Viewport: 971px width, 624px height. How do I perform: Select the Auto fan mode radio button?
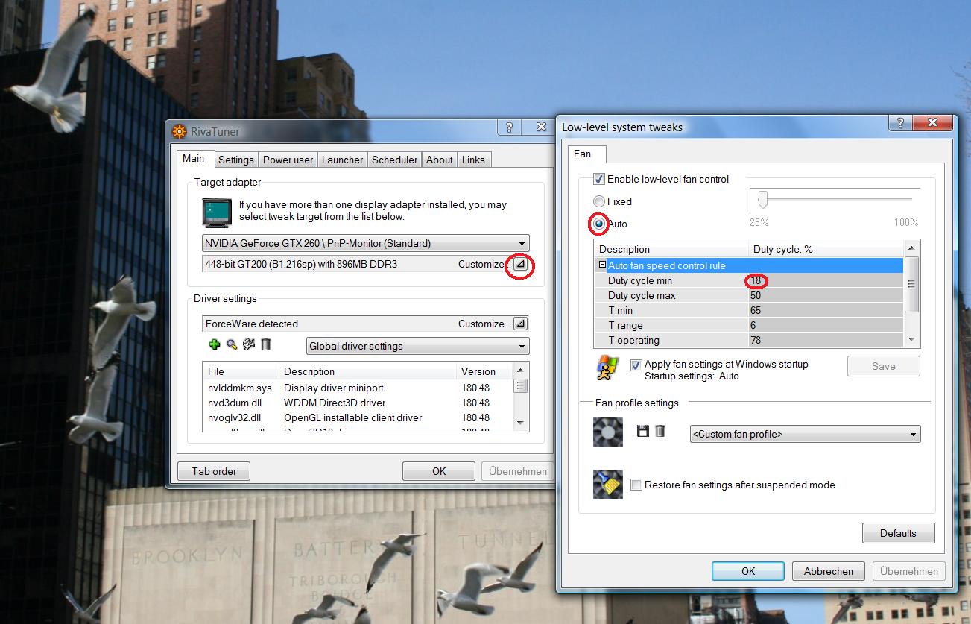click(598, 224)
